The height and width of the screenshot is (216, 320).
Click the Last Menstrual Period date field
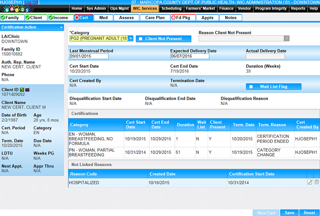tap(89, 56)
